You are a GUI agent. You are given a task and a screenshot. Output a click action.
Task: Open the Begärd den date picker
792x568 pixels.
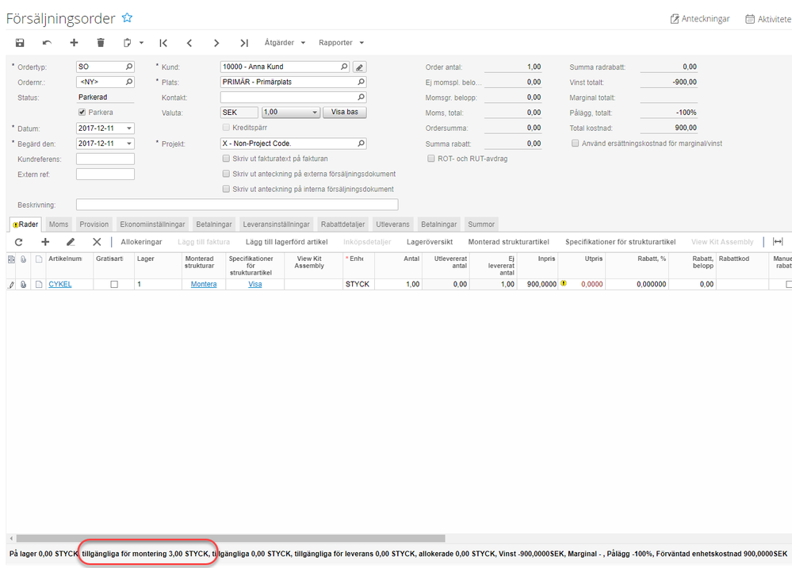pos(129,144)
